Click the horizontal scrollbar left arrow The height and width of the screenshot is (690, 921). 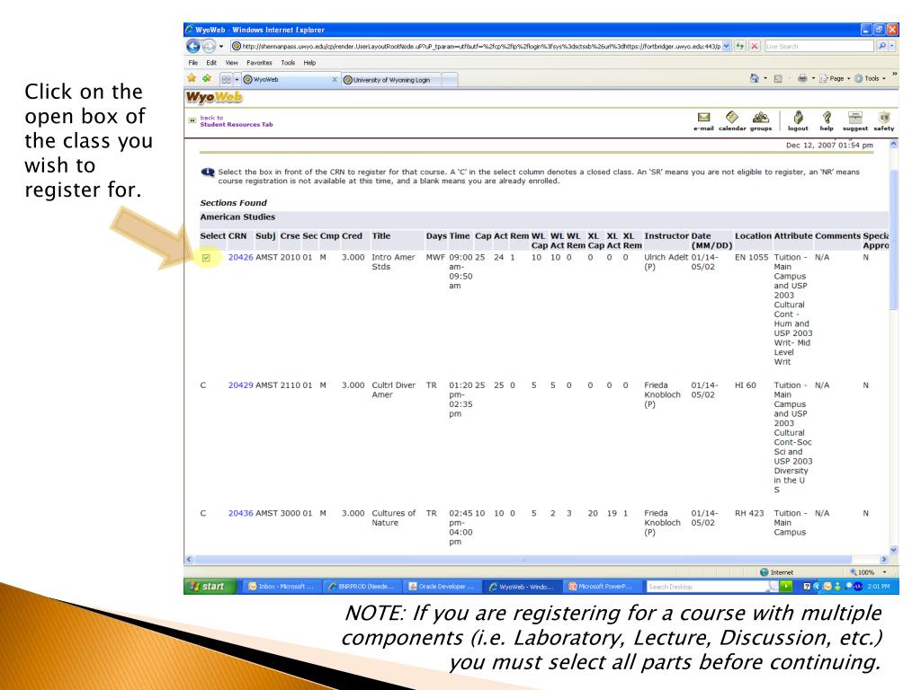(189, 560)
